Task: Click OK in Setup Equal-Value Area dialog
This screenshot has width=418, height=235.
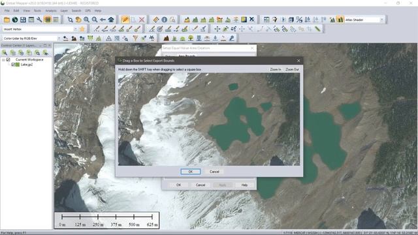Action: click(x=178, y=185)
